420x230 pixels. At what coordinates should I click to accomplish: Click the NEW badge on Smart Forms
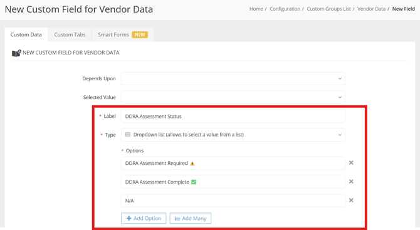(140, 34)
